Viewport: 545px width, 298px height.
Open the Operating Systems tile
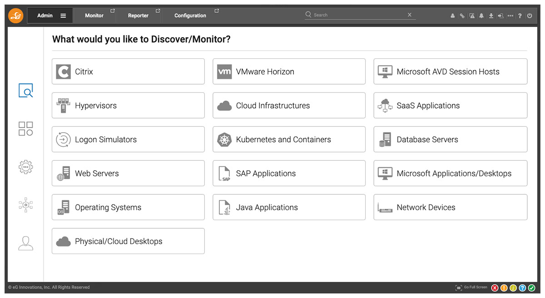128,207
